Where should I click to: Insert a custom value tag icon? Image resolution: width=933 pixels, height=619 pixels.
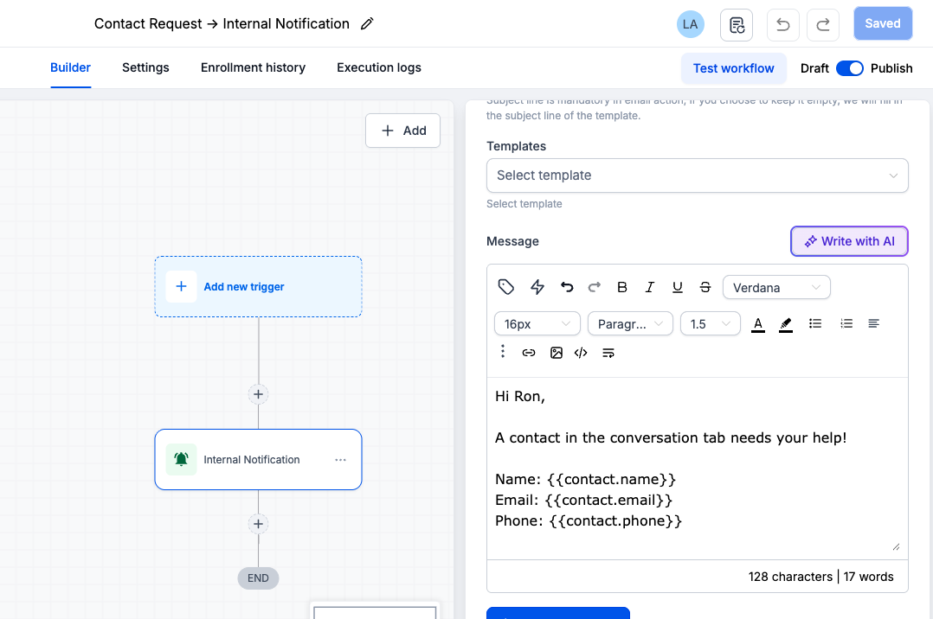[505, 287]
